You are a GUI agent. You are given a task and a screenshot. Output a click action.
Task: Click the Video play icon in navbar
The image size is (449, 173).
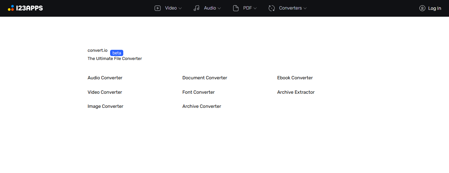(157, 8)
